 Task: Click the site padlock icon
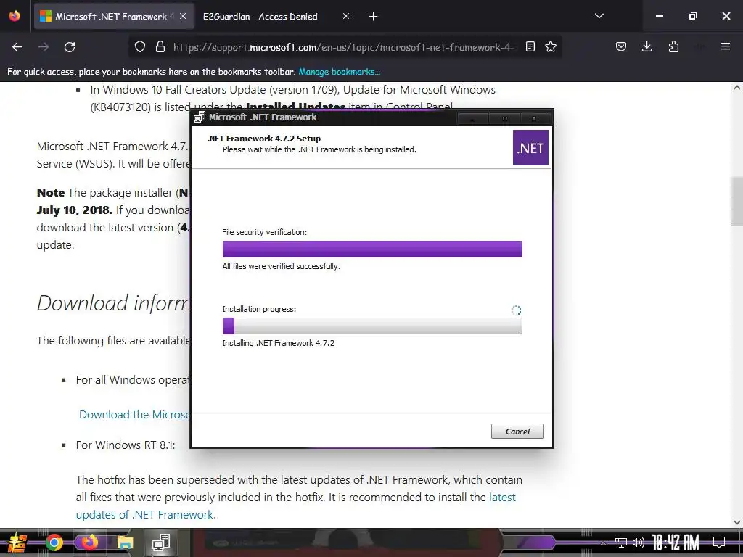pyautogui.click(x=160, y=47)
